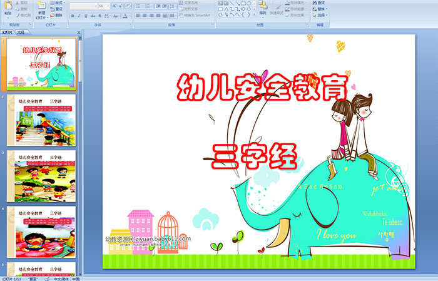Open the 选择 select dropdown
Image resolution: width=438 pixels, height=281 pixels.
point(320,15)
